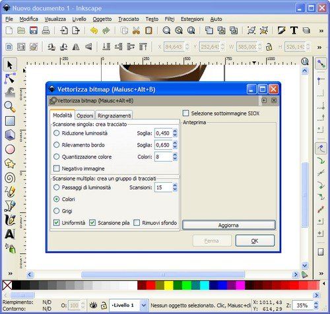Image resolution: width=330 pixels, height=314 pixels.
Task: Pick the magenta palette swatch
Action: (x=240, y=285)
